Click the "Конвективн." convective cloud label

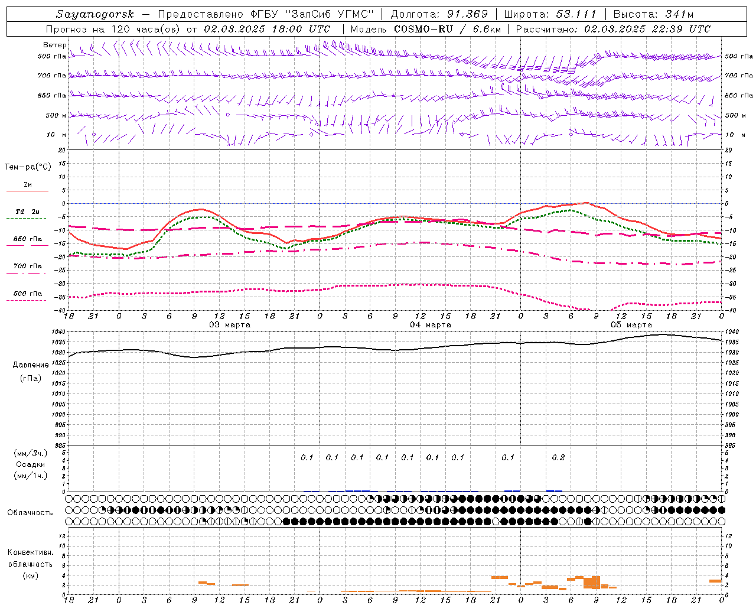point(30,552)
